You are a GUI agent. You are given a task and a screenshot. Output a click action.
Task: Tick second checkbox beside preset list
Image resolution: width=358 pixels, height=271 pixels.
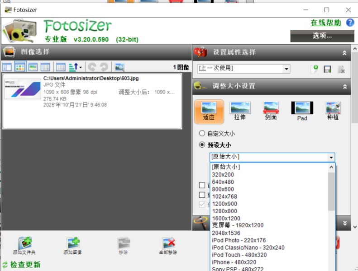[202, 195]
